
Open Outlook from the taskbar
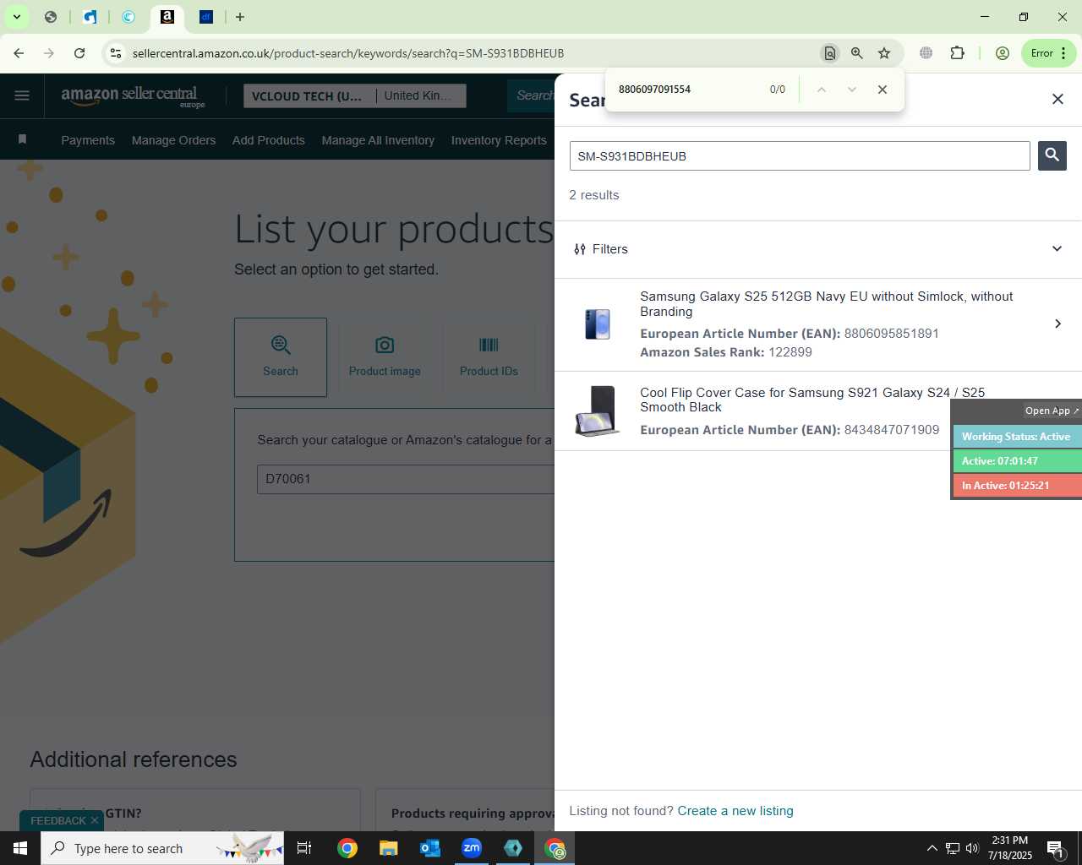pyautogui.click(x=430, y=848)
